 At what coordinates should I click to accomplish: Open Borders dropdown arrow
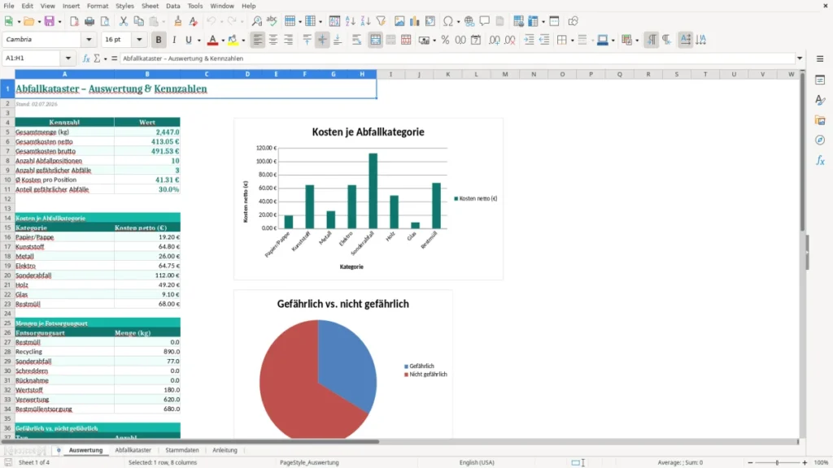tap(572, 41)
